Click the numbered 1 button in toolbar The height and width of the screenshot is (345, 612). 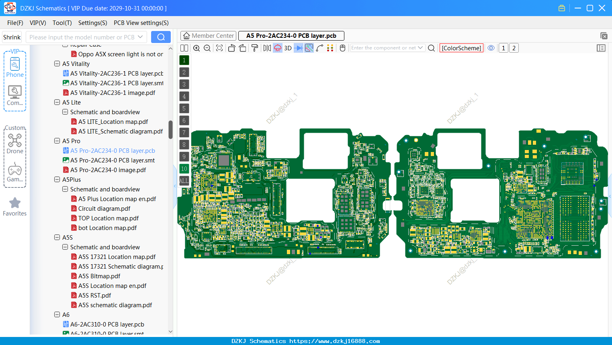pyautogui.click(x=504, y=48)
